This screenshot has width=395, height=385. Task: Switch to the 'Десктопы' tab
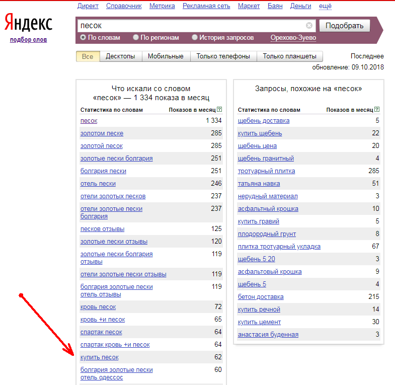pos(120,56)
